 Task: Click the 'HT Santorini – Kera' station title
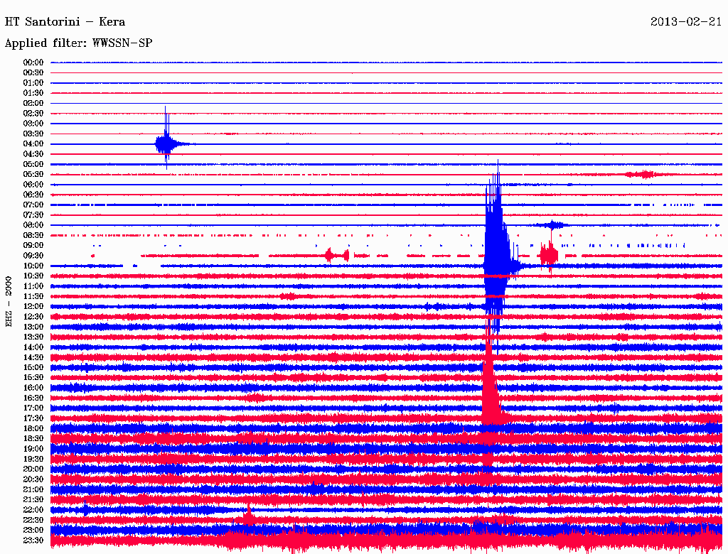point(65,22)
